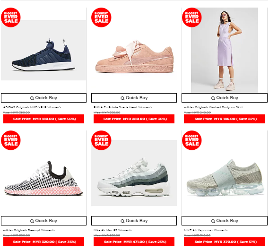
Task: Open the pink PUMA Suede Heart image
Action: [x=134, y=57]
